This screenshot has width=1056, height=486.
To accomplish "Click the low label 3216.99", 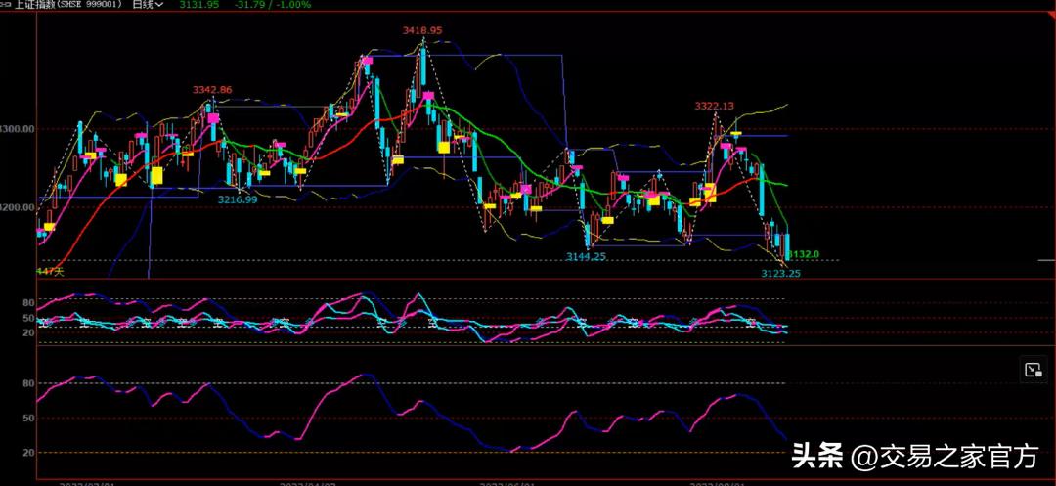I will coord(237,199).
